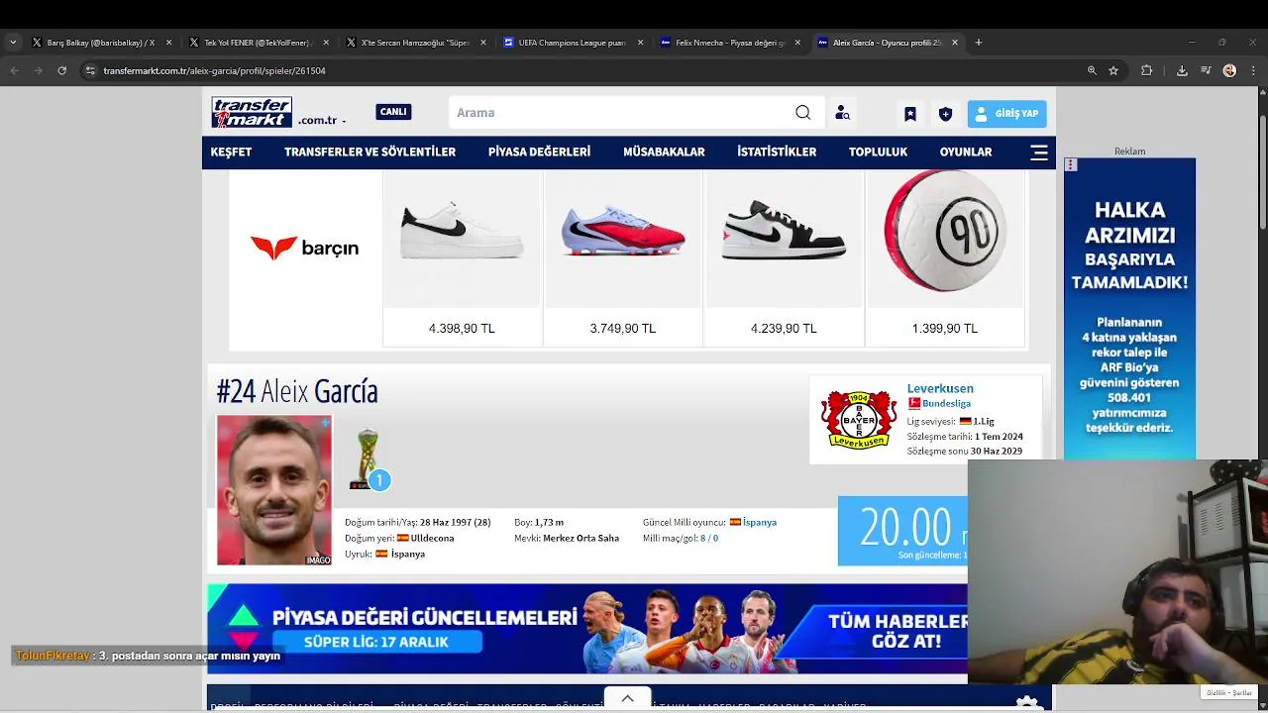The width and height of the screenshot is (1268, 713).
Task: Open a new browser tab
Action: [x=979, y=43]
